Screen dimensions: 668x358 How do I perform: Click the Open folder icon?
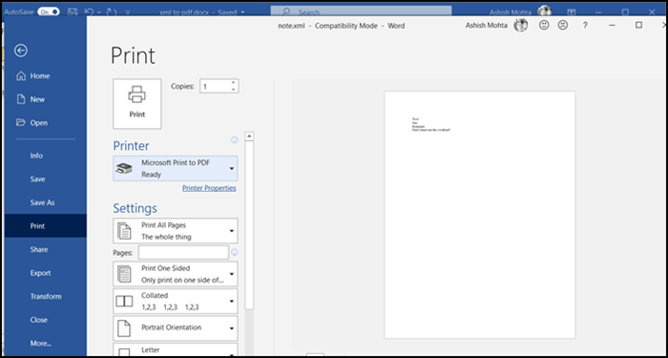click(21, 123)
